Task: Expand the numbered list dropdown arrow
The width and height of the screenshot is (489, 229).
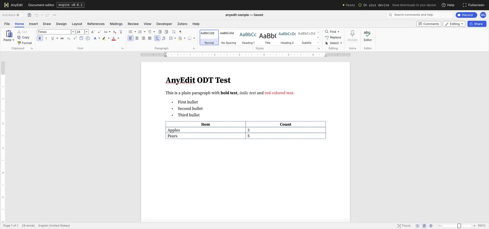Action: pos(144,32)
